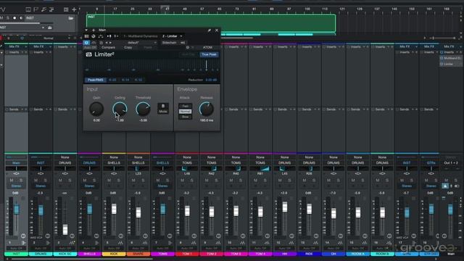
Task: Add a new track plus icon
Action: click(x=74, y=9)
